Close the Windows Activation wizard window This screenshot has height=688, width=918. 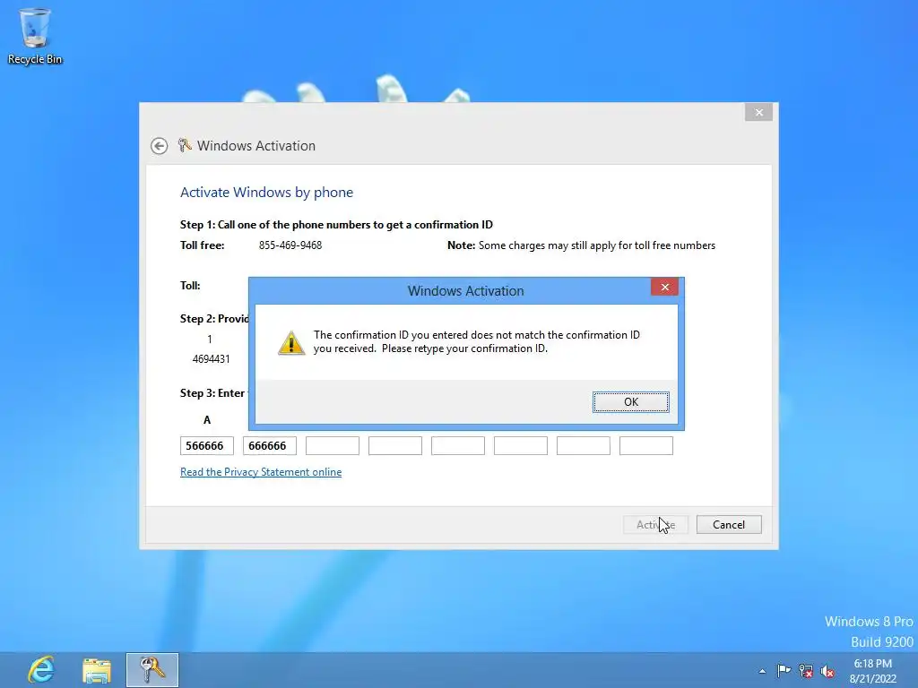point(758,112)
